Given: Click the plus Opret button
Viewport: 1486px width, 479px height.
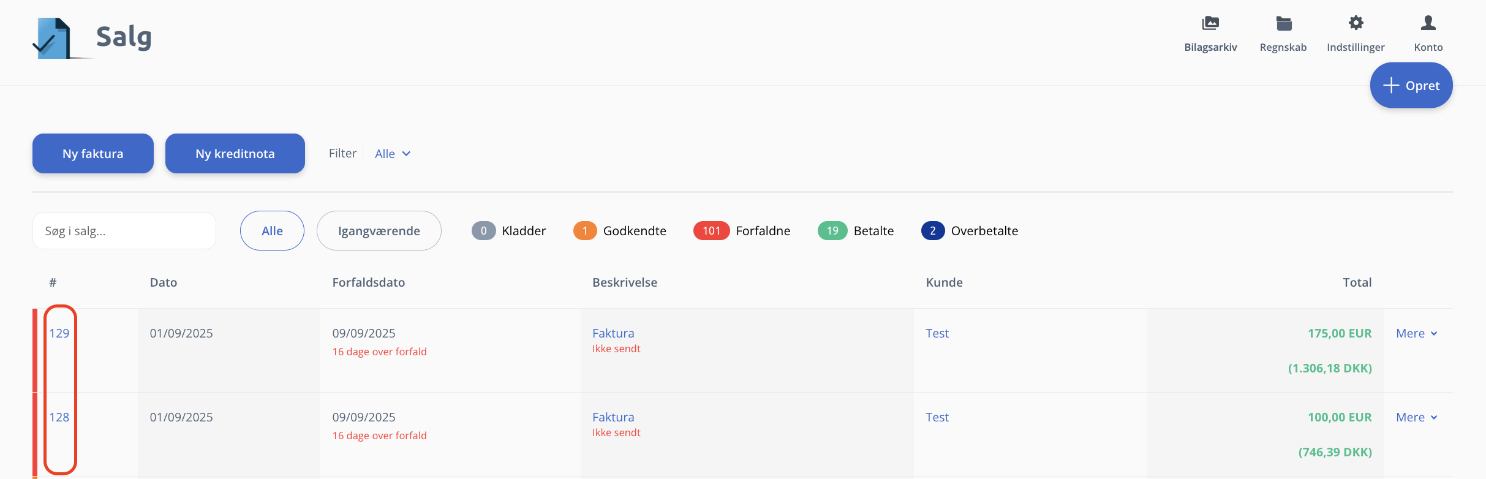Looking at the screenshot, I should [1411, 86].
